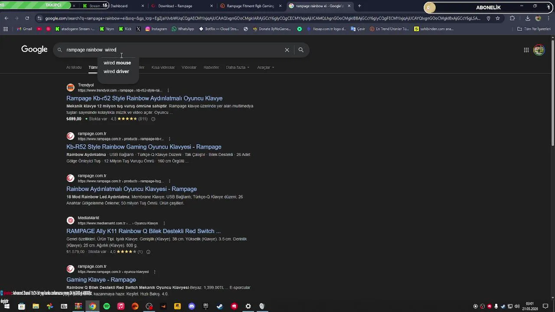
Task: Open the Windows notification center icon
Action: point(545,306)
